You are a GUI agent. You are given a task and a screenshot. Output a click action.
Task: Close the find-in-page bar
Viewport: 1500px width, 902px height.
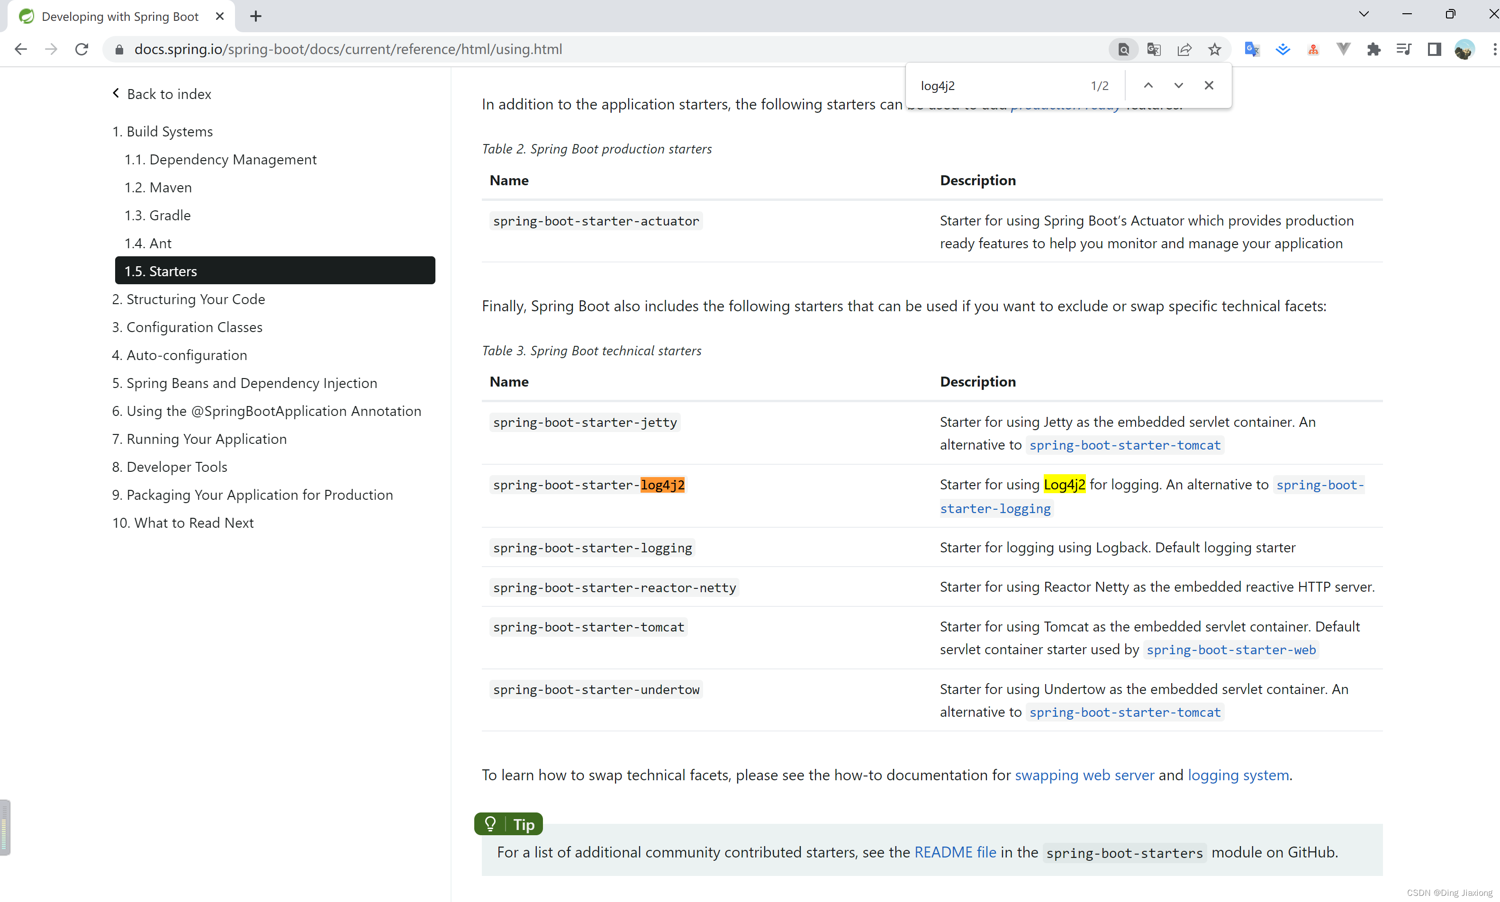point(1209,86)
